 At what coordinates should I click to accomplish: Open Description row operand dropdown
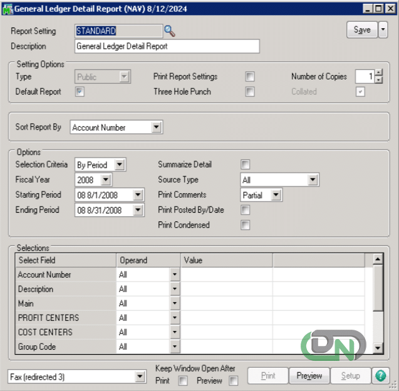pos(175,289)
